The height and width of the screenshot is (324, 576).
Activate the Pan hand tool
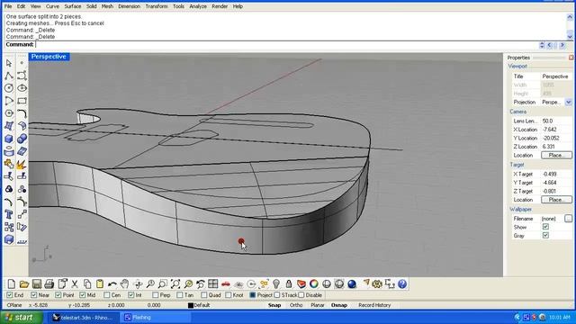(125, 284)
